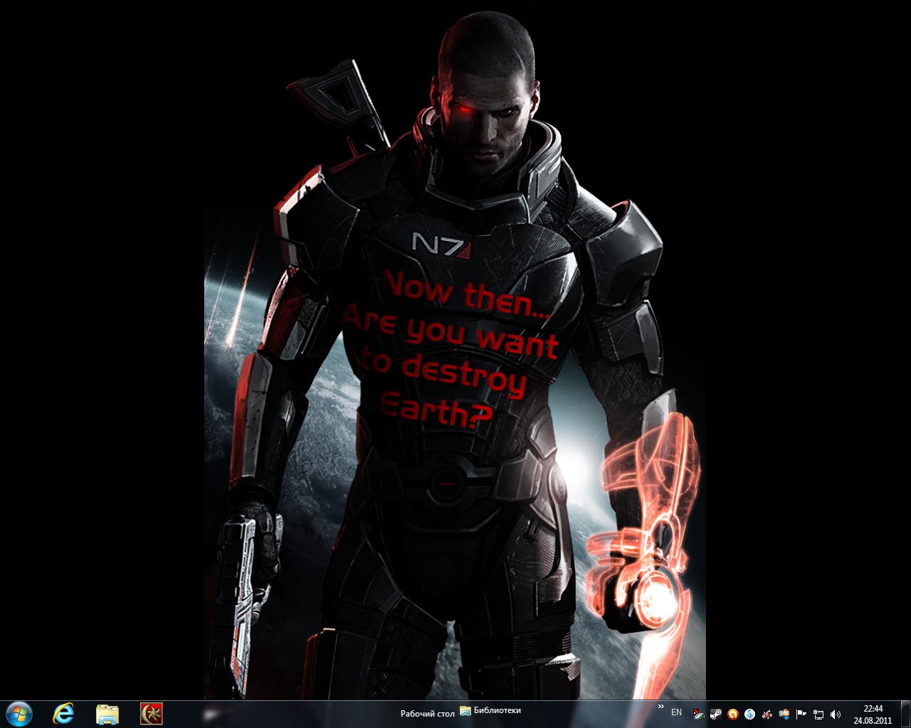
Task: Click the graphics card tray icon beside EN
Action: point(699,714)
